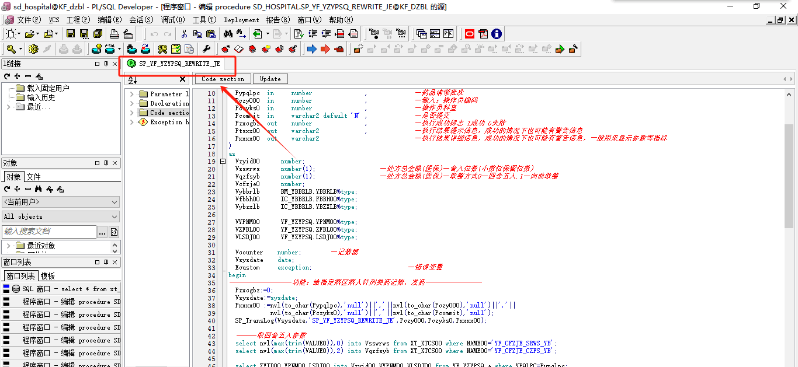798x367 pixels.
Task: Click the blue info icon
Action: (497, 34)
